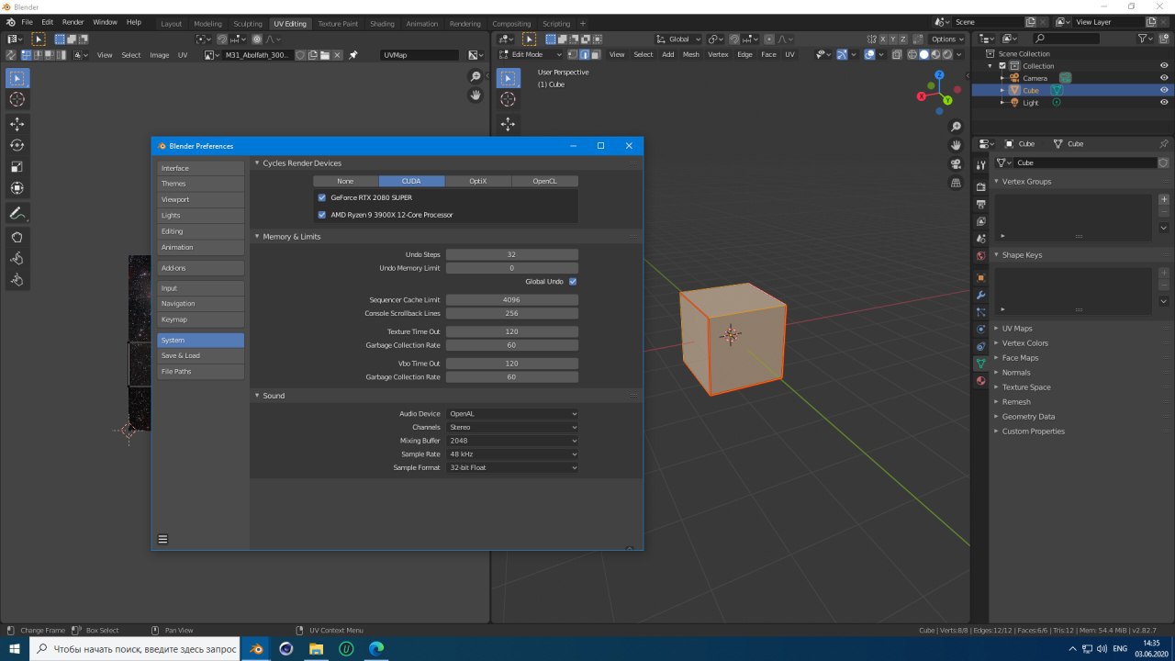Click the Undo Steps value field

click(x=512, y=254)
